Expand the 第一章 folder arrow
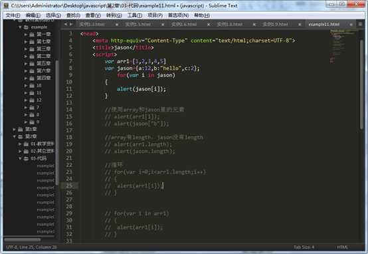Screen dimensions: 368x254 (26, 35)
